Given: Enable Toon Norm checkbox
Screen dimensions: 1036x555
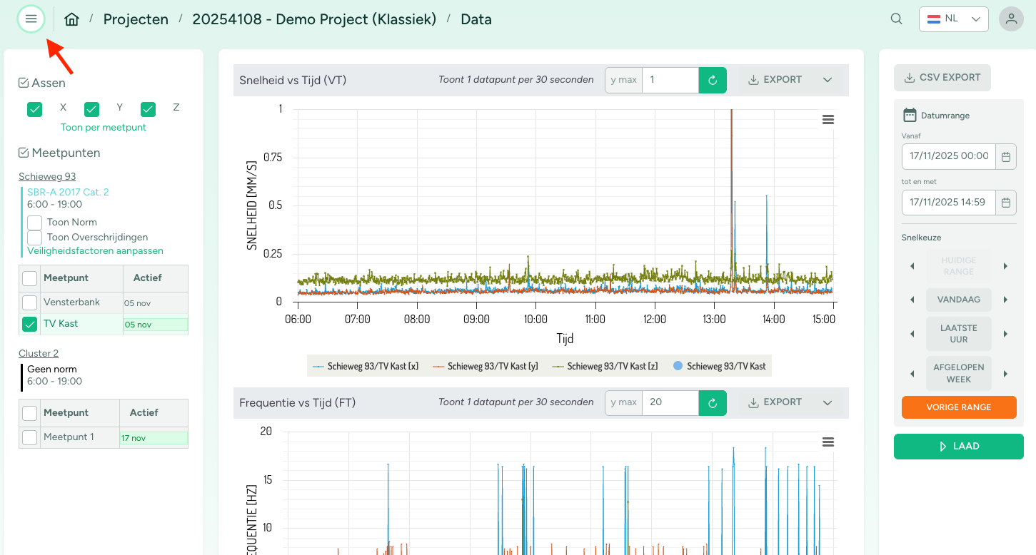Looking at the screenshot, I should point(34,223).
